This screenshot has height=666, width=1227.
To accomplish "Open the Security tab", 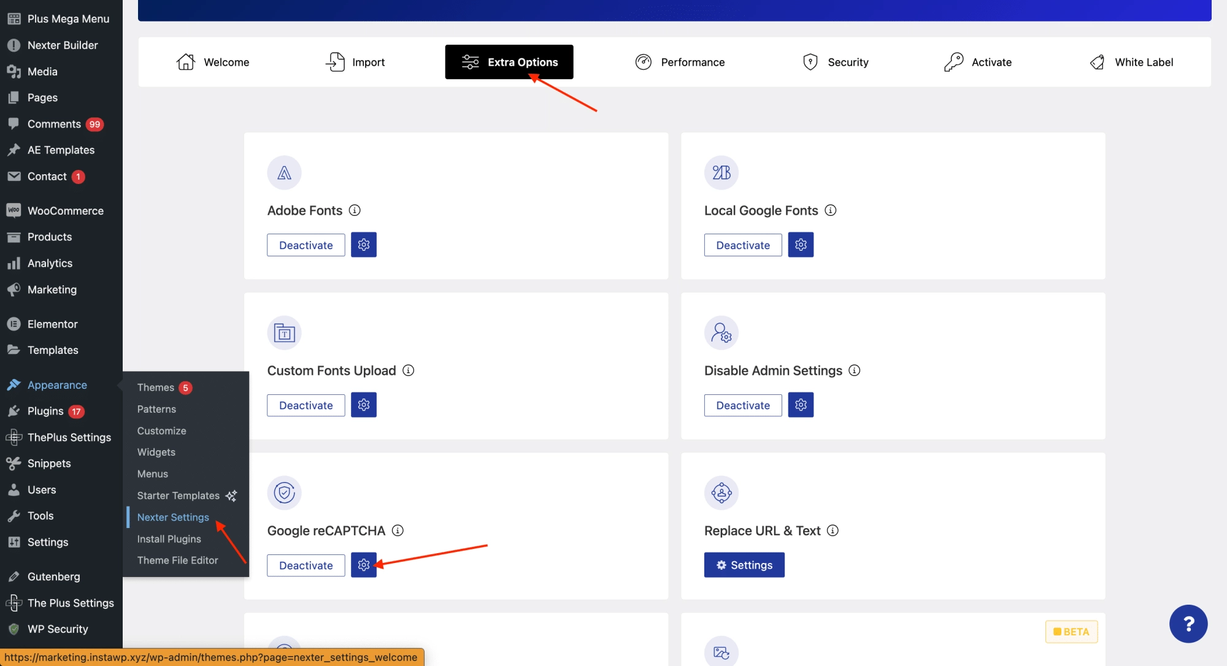I will tap(835, 62).
